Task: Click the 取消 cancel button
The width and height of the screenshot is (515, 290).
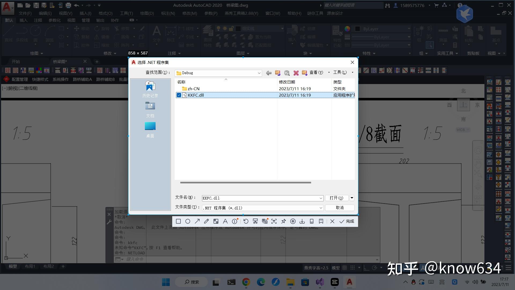Action: [339, 208]
